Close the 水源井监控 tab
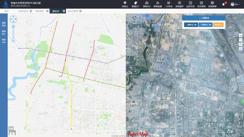The image size is (244, 137). (x=31, y=11)
